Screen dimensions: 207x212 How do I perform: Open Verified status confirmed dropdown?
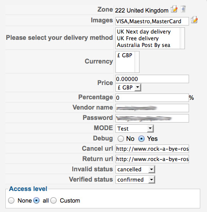[135, 180]
